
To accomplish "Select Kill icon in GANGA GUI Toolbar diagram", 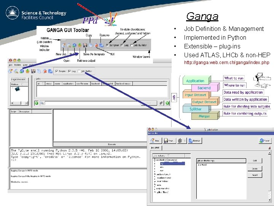I will click(96, 45).
